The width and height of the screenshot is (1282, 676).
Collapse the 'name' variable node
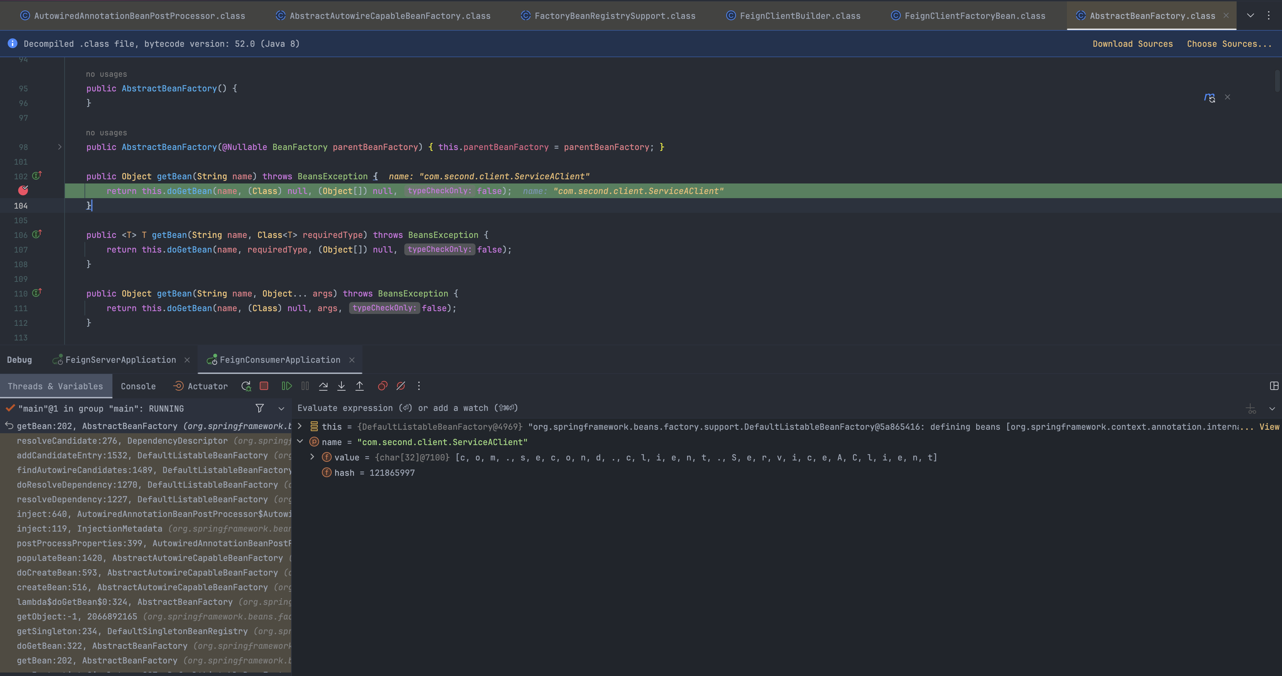300,442
